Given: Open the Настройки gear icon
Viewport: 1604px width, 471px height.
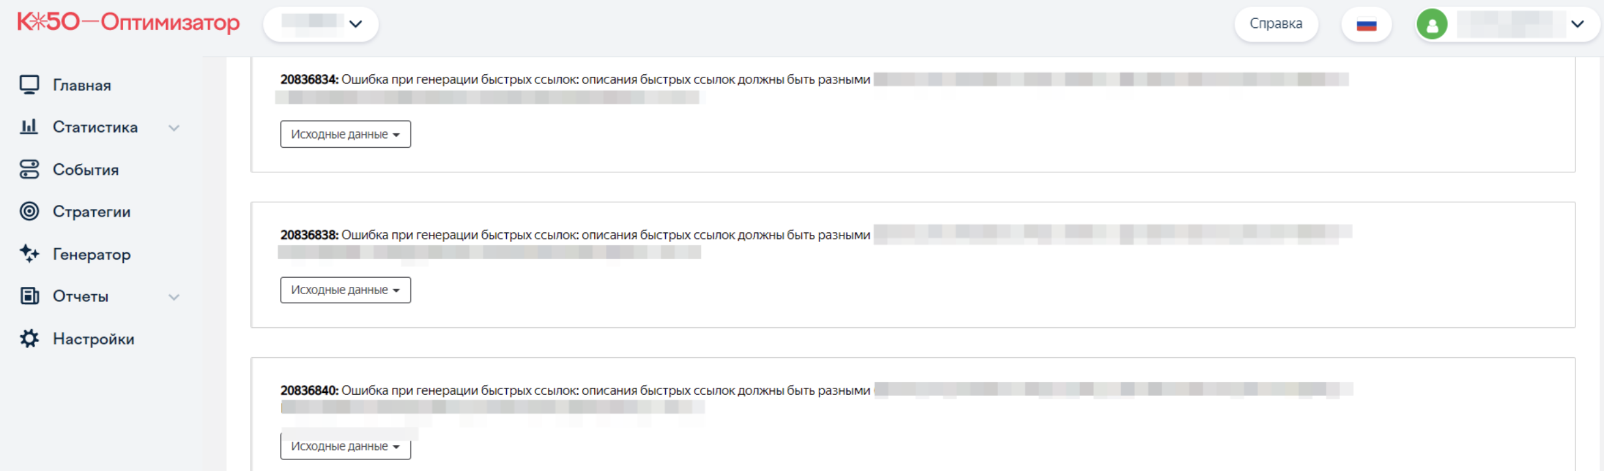Looking at the screenshot, I should pos(29,338).
